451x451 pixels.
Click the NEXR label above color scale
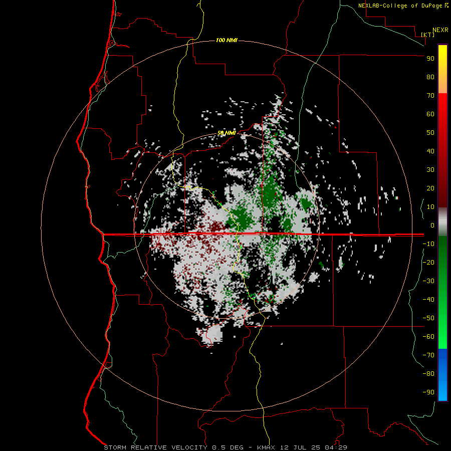click(440, 30)
